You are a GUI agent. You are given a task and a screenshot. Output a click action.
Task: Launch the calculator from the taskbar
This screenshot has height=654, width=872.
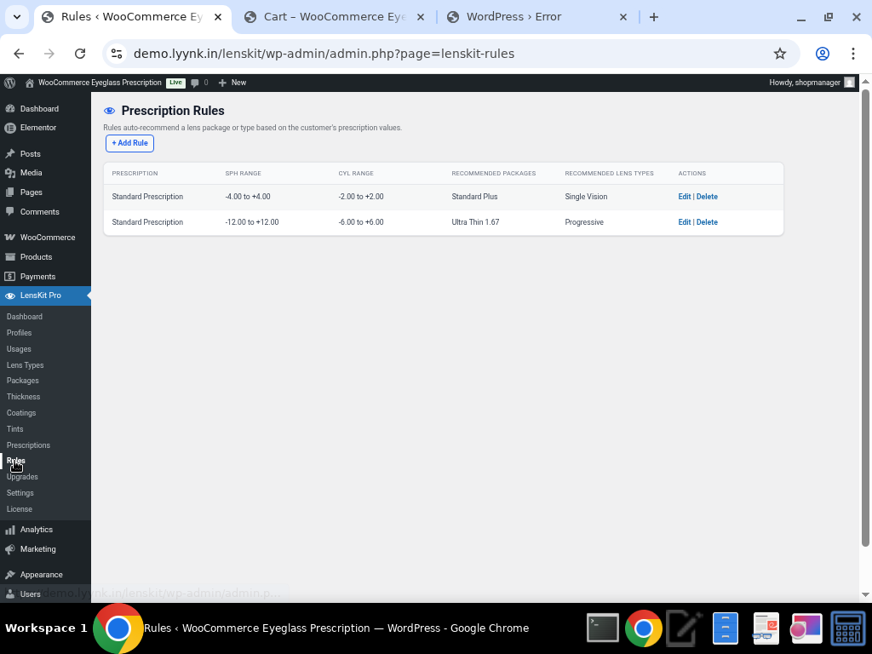847,628
